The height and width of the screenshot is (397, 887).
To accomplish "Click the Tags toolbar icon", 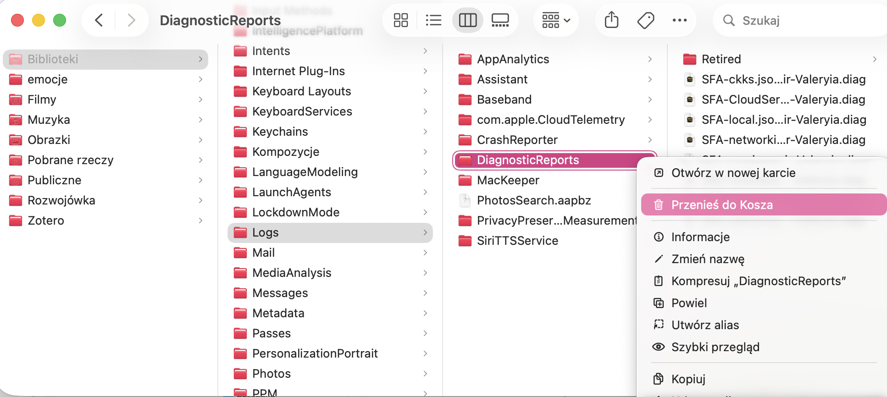I will point(646,20).
